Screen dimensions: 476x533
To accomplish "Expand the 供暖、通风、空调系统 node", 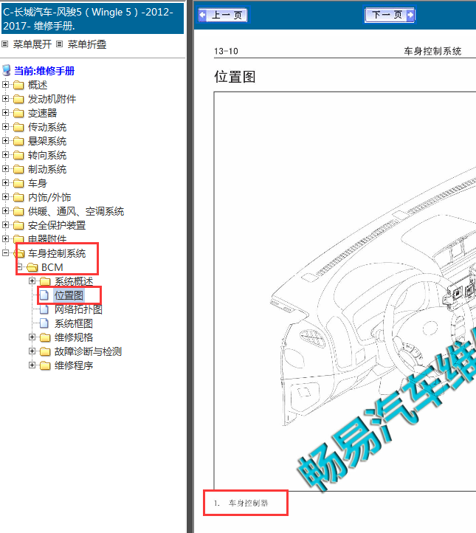I will 5,210.
